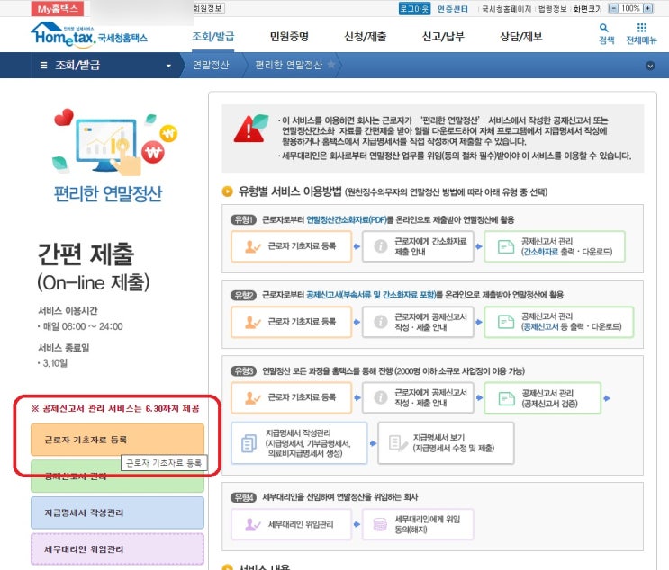Click 세무대리인에게 위임 동의(해지)
The height and width of the screenshot is (570, 669).
418,524
